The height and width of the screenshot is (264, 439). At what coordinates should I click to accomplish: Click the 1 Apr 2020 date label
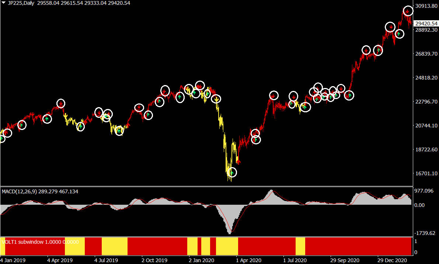click(249, 260)
